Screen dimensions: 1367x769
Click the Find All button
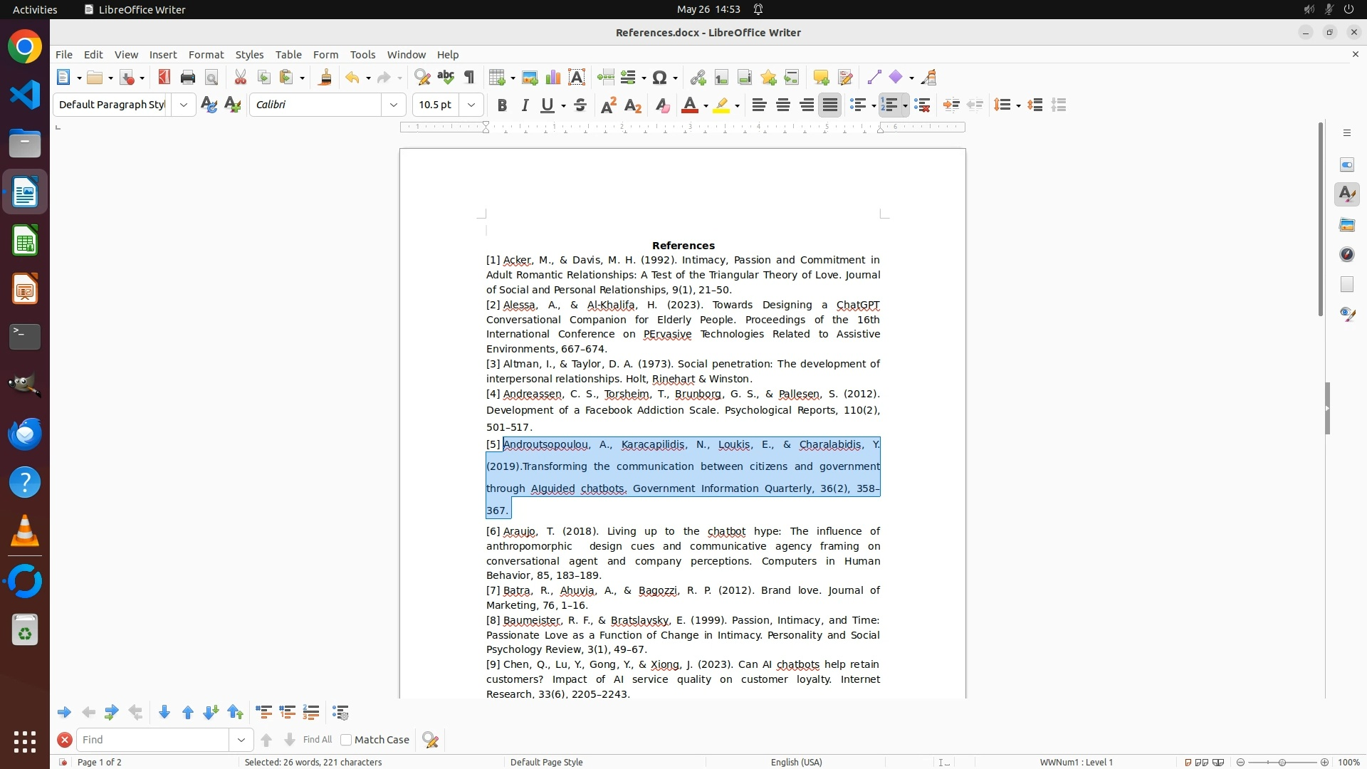pos(317,740)
